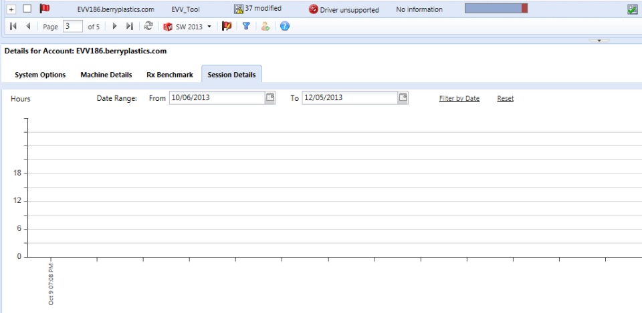Open help with the question mark icon
Image resolution: width=642 pixels, height=313 pixels.
point(285,26)
